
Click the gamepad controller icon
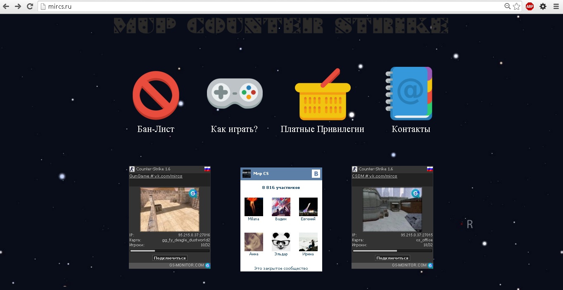click(235, 93)
